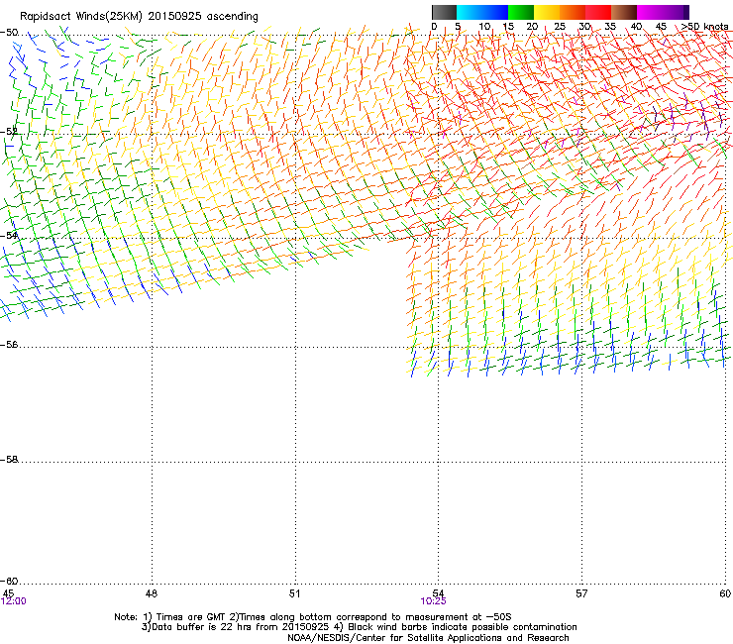This screenshot has width=733, height=644.
Task: Click the note 'Data buffer is 22 hrs'
Action: pos(202,627)
